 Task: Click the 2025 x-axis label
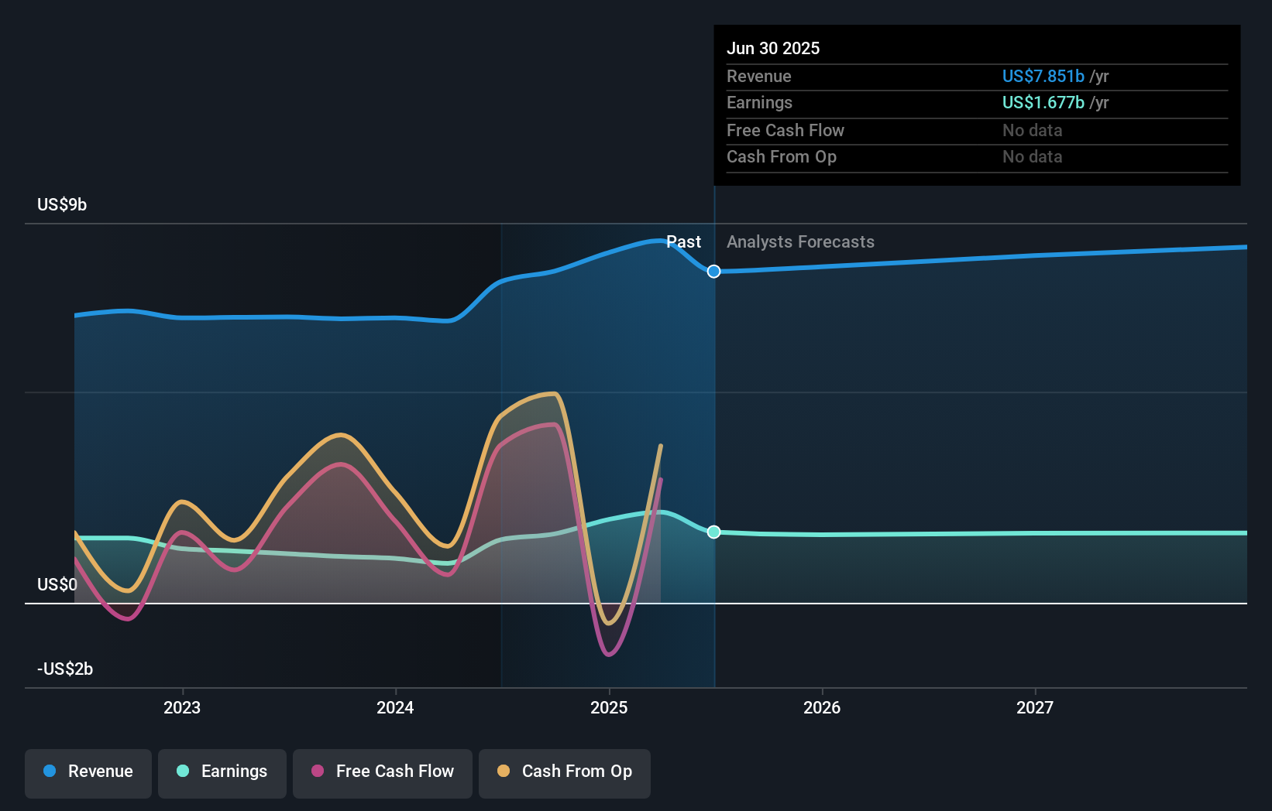(x=609, y=707)
